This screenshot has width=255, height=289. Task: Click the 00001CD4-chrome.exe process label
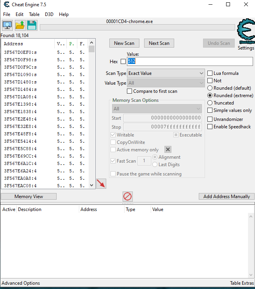coord(129,21)
